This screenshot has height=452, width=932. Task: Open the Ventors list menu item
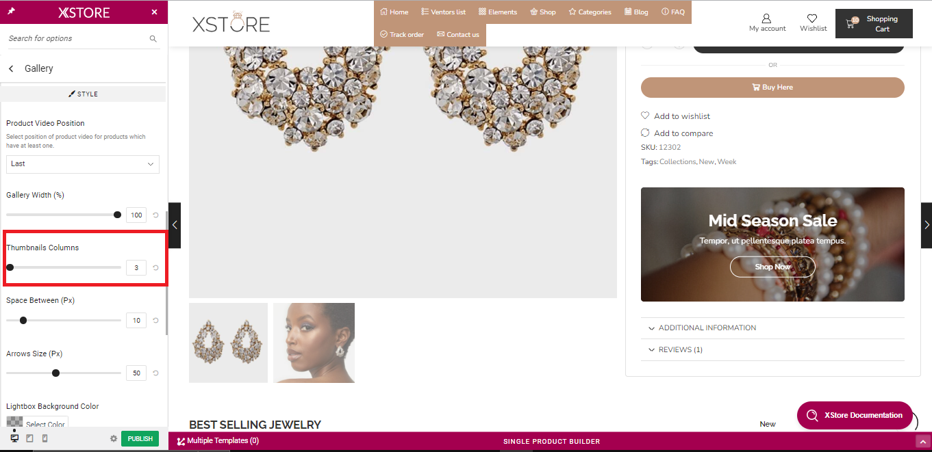click(444, 12)
